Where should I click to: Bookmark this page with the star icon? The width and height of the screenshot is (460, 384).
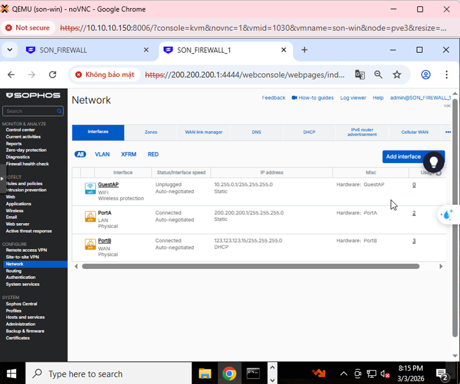click(397, 75)
